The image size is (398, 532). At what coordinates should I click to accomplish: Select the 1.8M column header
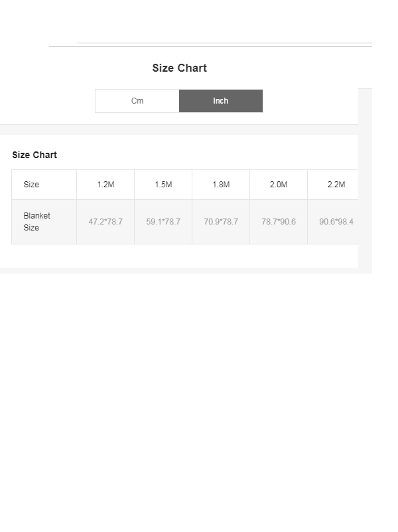click(221, 185)
